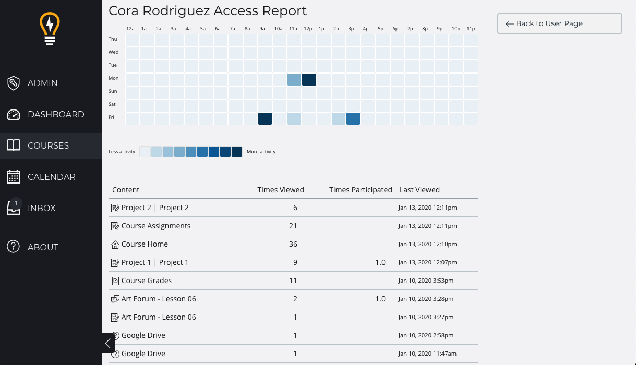Click the Less activity legend label
The image size is (636, 365).
[x=122, y=152]
